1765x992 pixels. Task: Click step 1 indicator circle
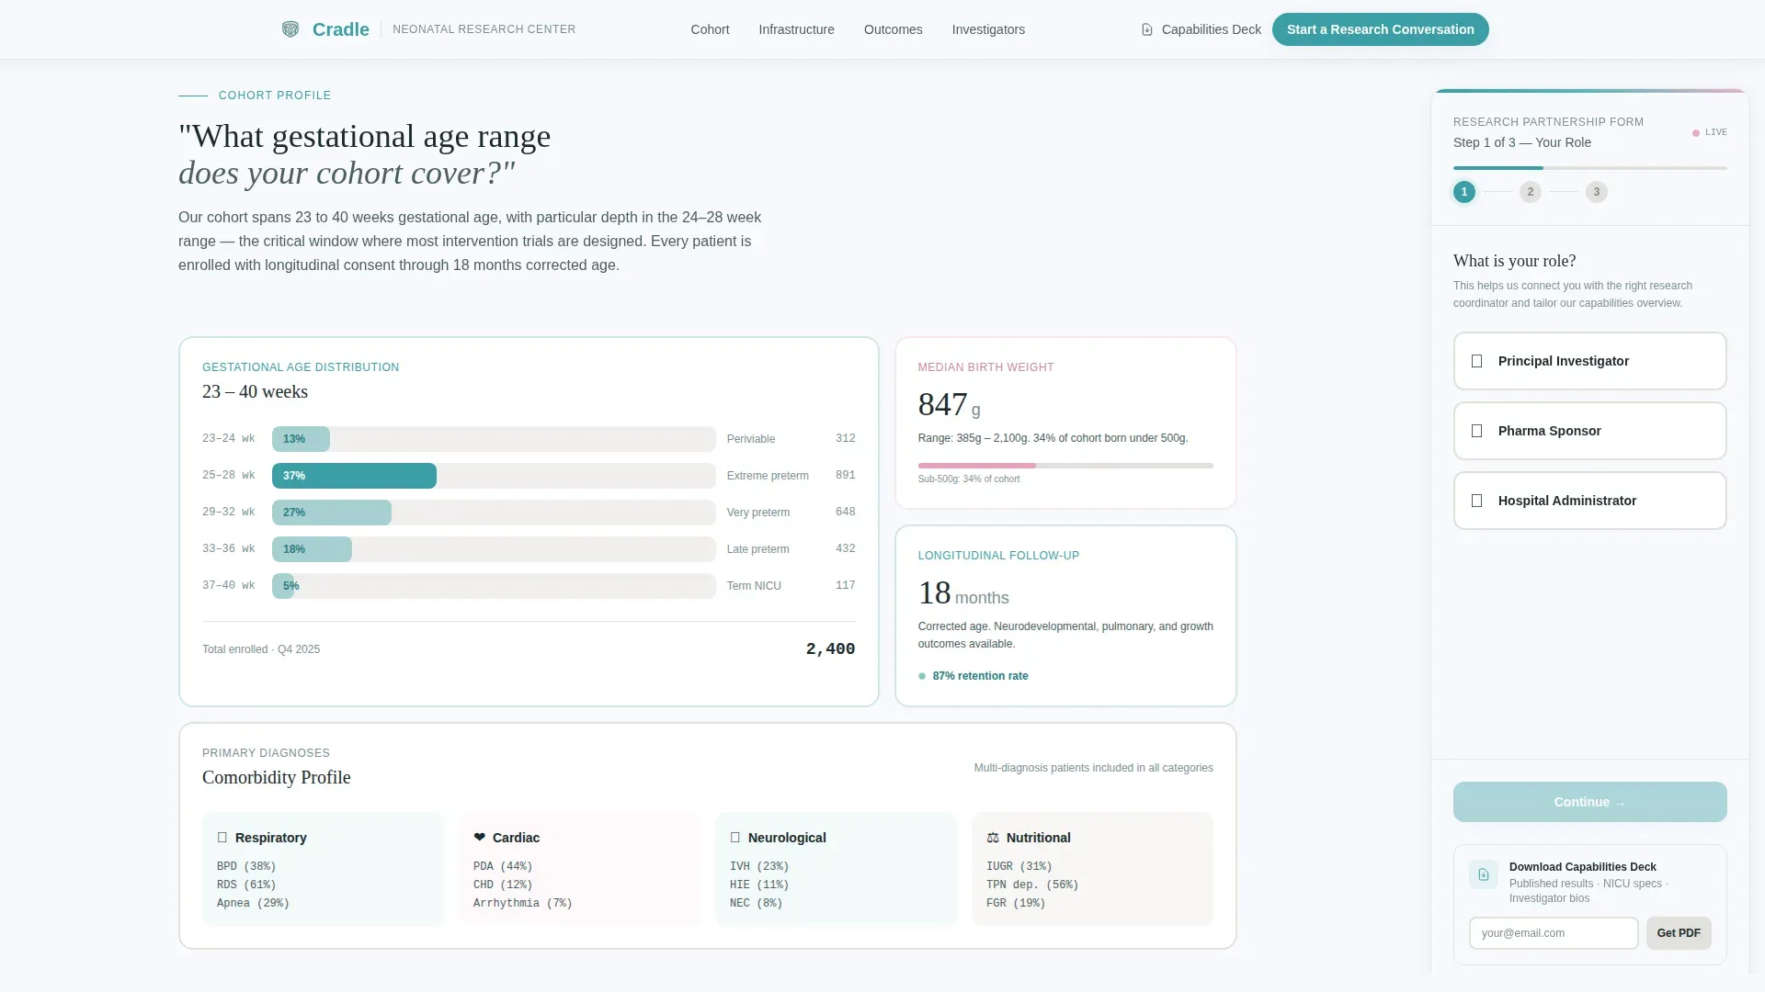click(1464, 192)
